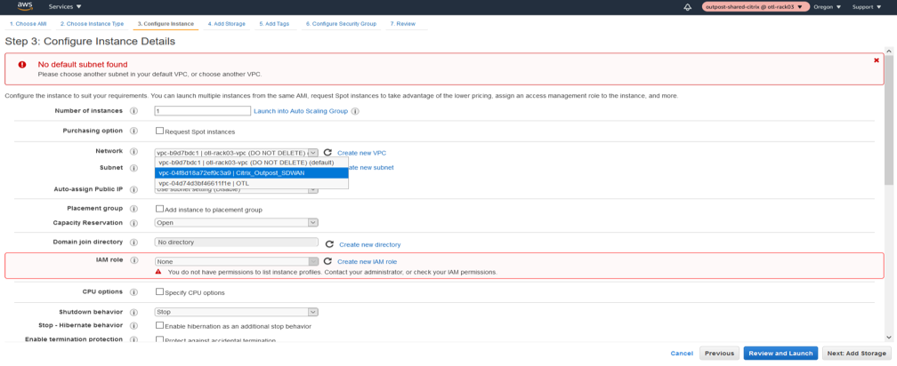
Task: Check Protect against accidental termination
Action: pos(159,339)
